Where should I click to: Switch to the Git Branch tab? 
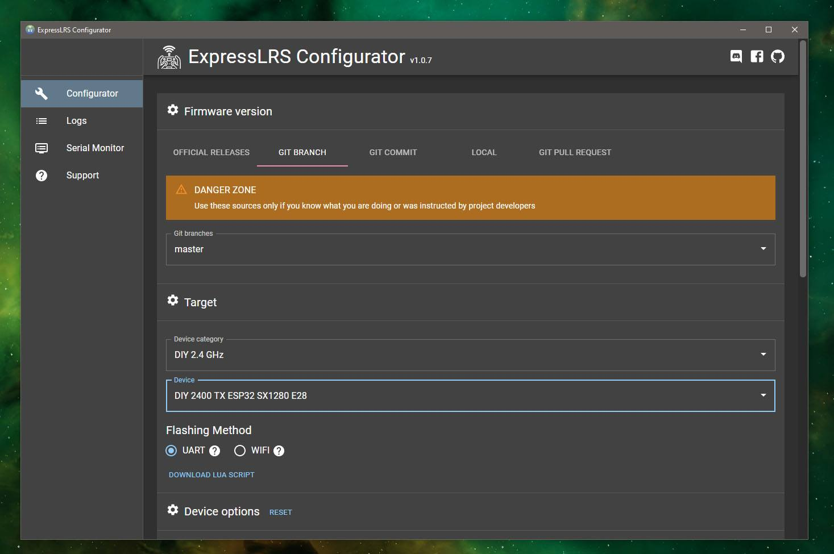(x=302, y=152)
